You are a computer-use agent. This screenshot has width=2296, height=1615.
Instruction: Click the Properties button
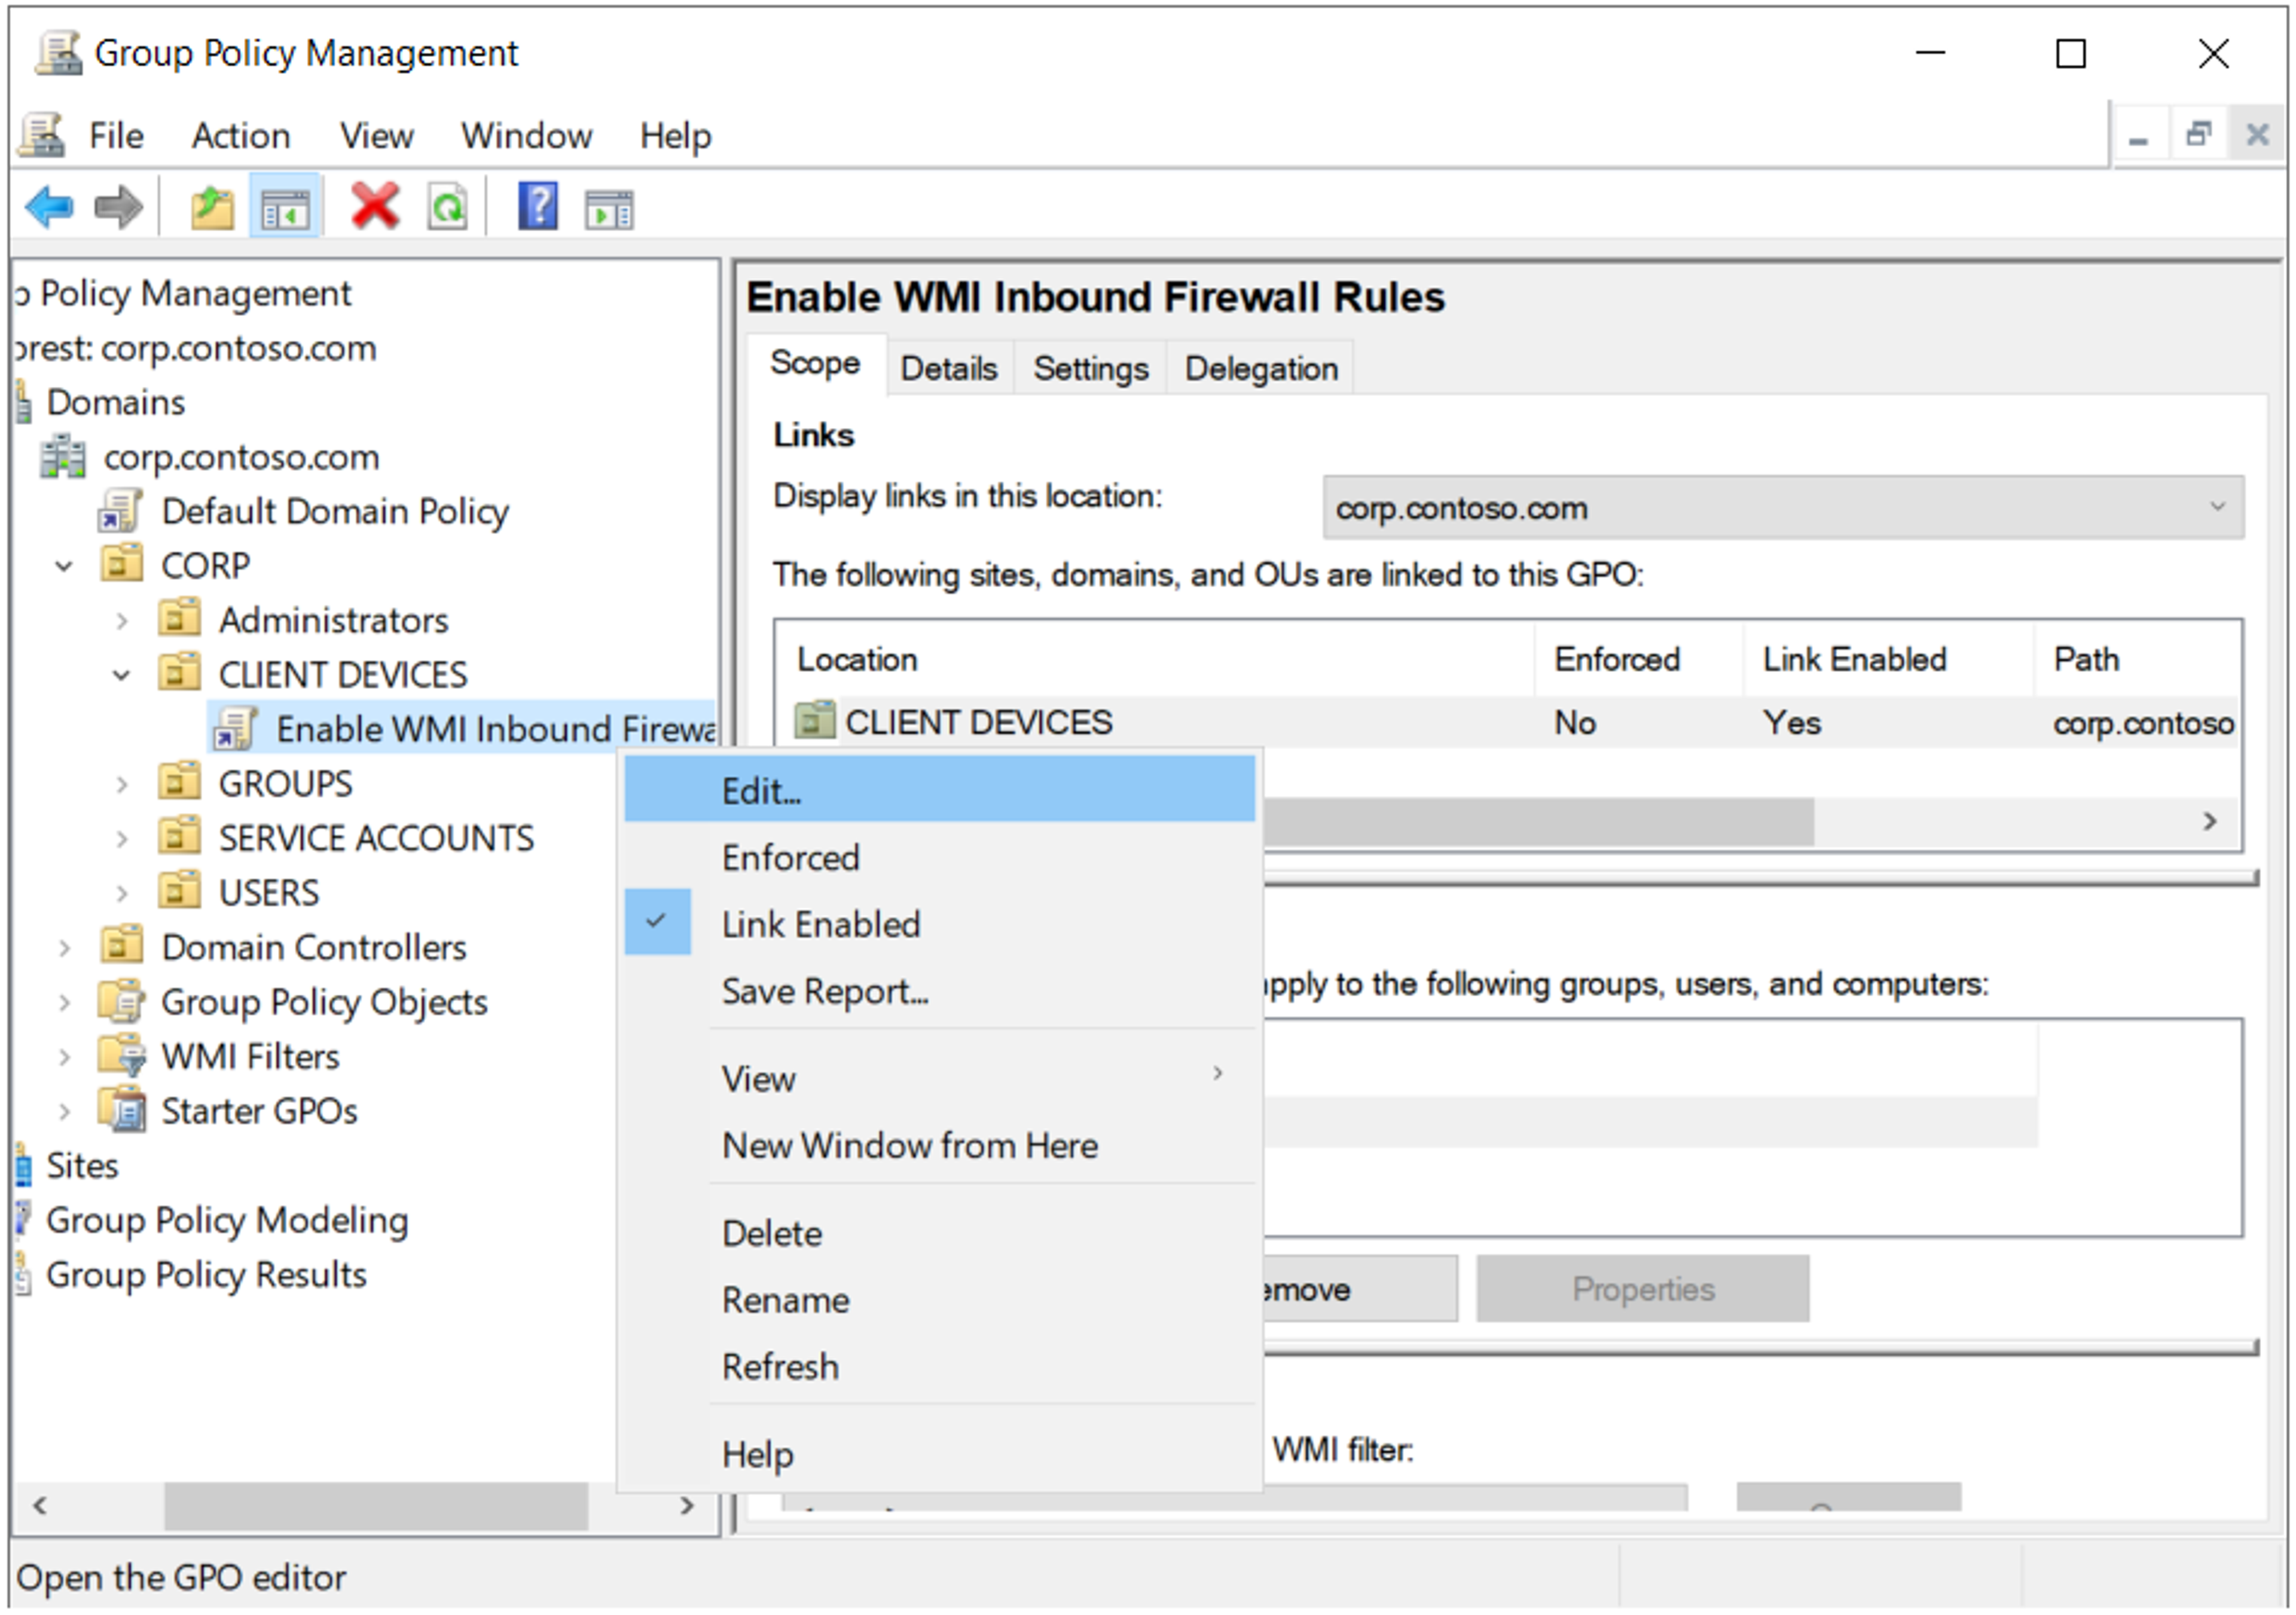(1643, 1289)
